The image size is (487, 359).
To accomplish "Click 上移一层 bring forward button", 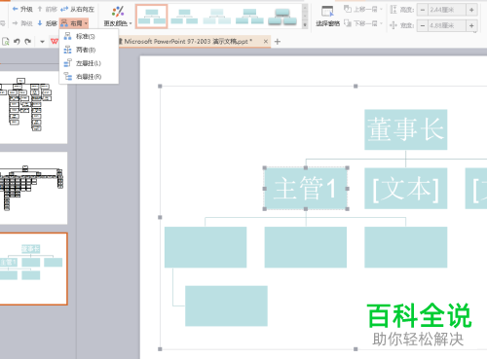I will [360, 9].
